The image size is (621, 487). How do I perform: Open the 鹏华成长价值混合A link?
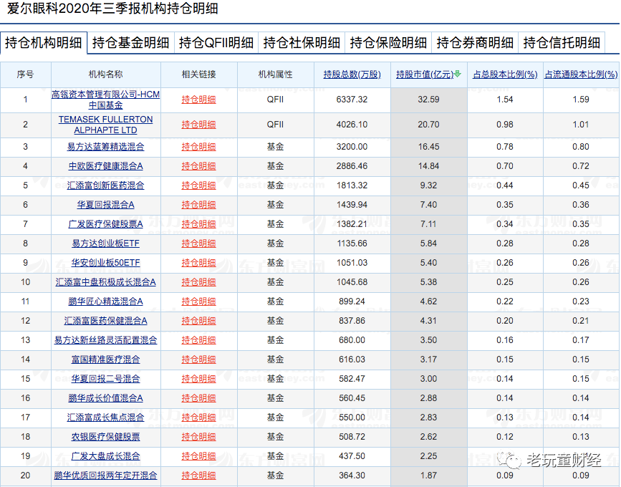pos(106,398)
